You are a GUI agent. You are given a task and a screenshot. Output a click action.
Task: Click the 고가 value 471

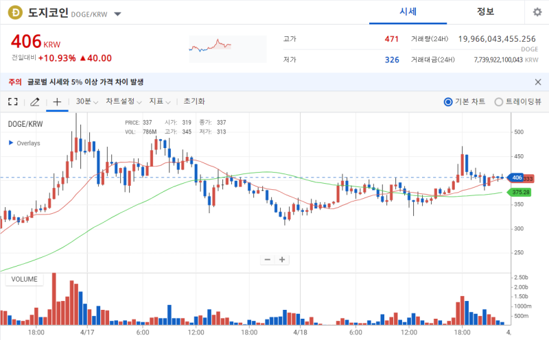pyautogui.click(x=391, y=39)
